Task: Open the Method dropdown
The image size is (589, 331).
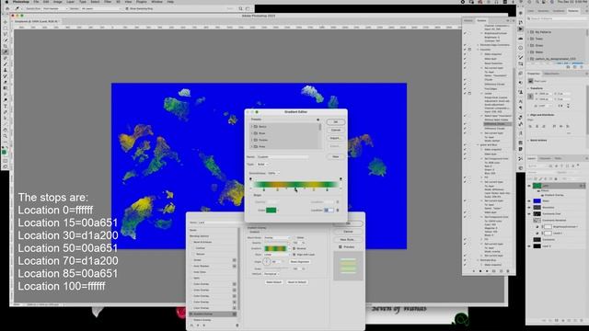Action: 271,274
